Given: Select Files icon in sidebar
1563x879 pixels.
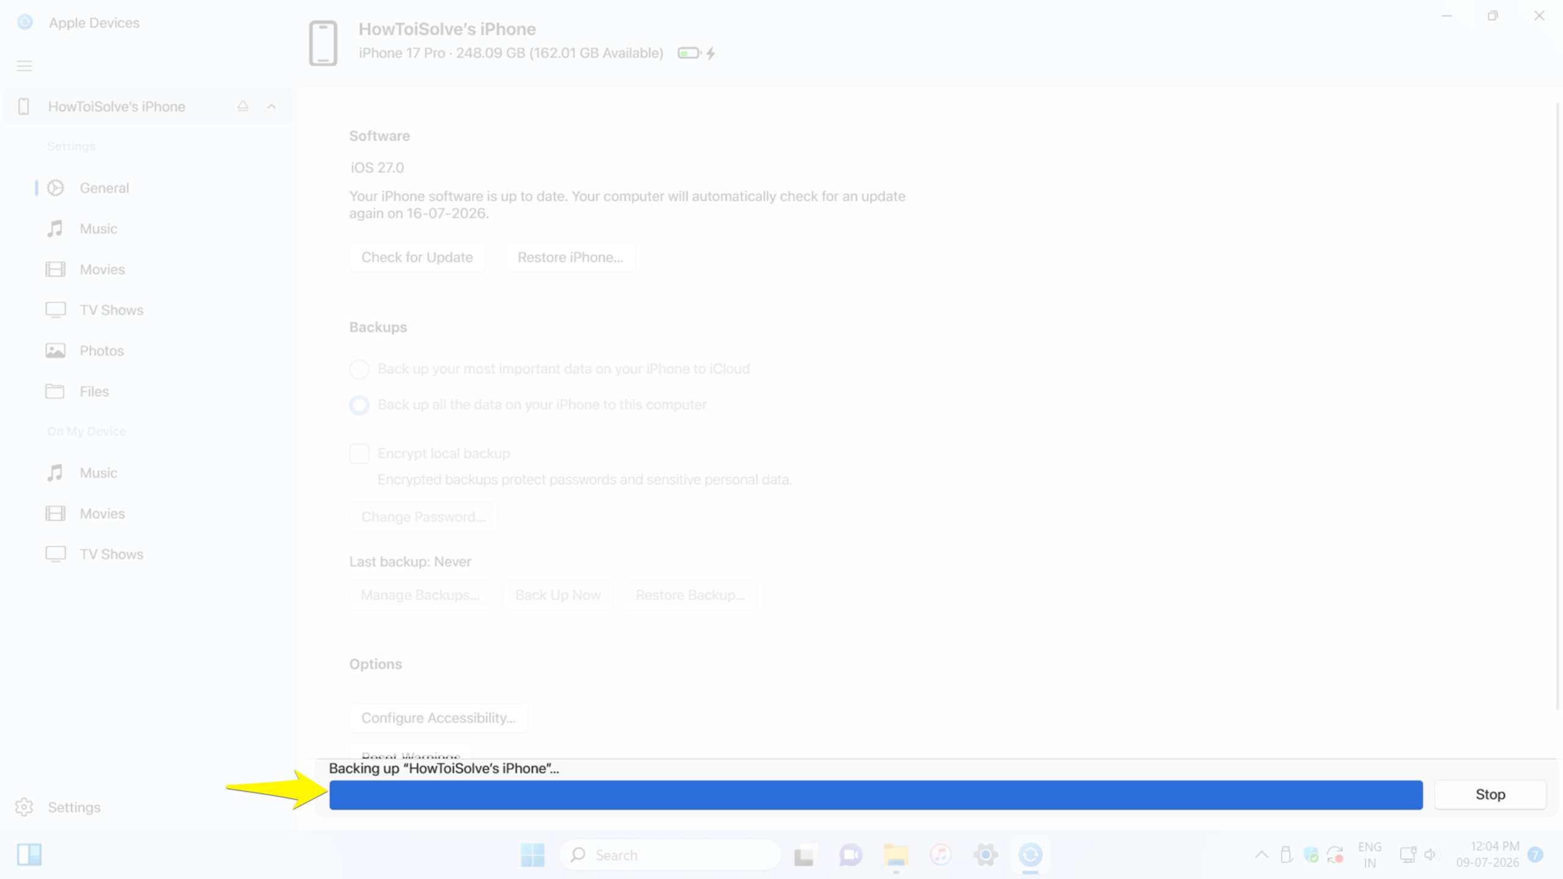Looking at the screenshot, I should click(x=55, y=391).
